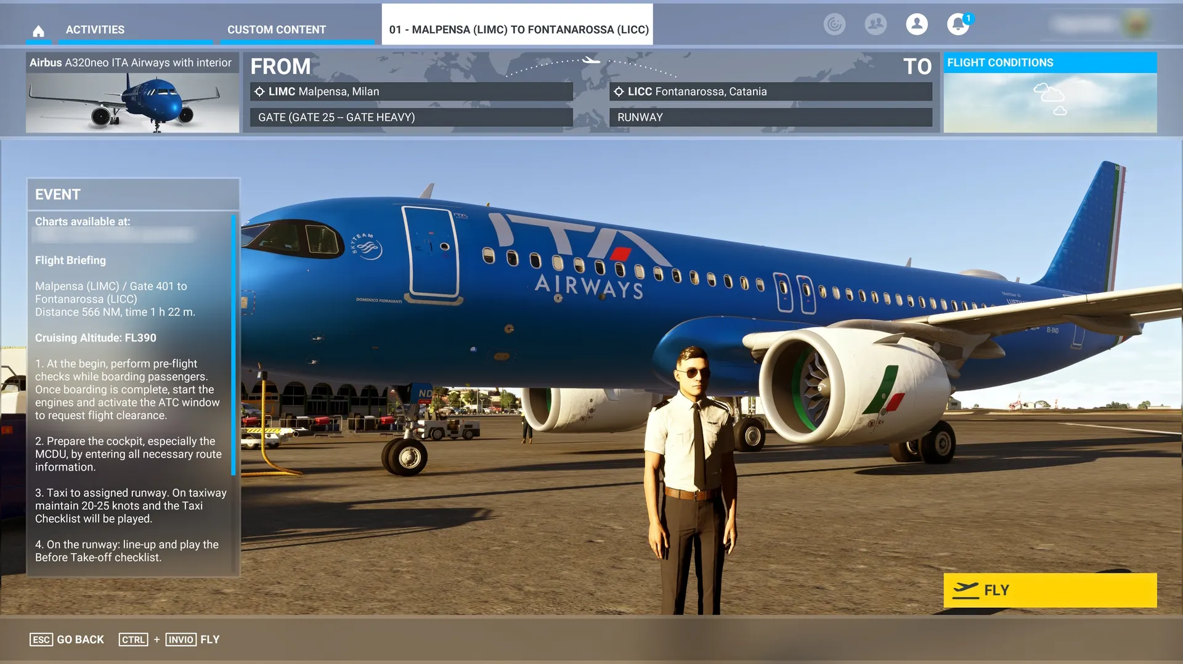
Task: Click ESC Go Back at bottom
Action: click(x=67, y=639)
